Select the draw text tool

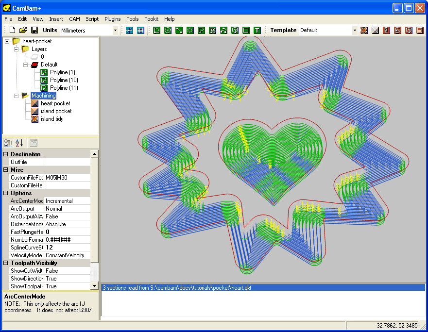pyautogui.click(x=257, y=30)
